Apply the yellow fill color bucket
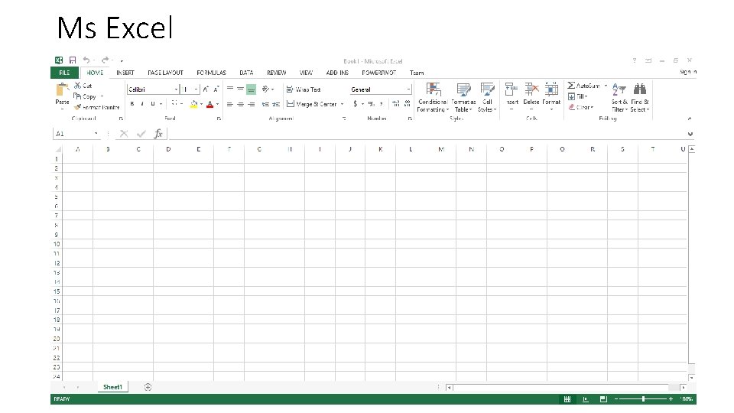 tap(193, 104)
